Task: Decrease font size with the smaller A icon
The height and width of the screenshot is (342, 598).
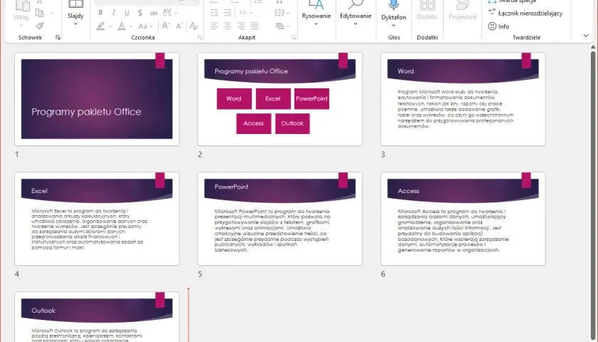Action: coord(179,26)
